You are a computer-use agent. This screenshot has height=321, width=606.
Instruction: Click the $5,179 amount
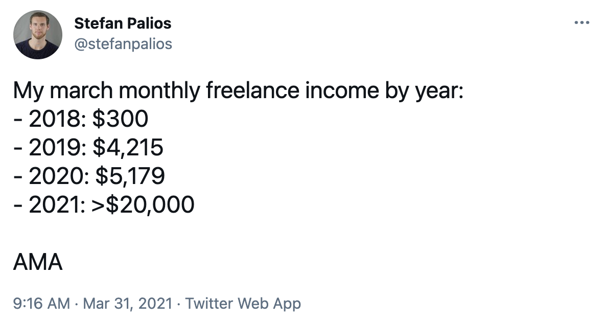tap(130, 176)
